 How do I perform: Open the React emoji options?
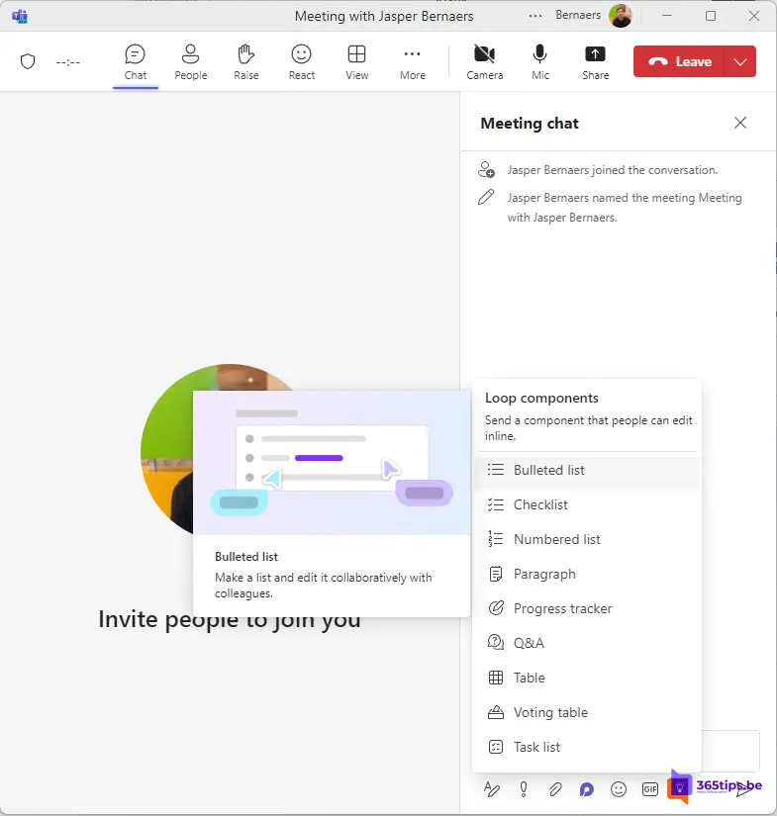302,62
